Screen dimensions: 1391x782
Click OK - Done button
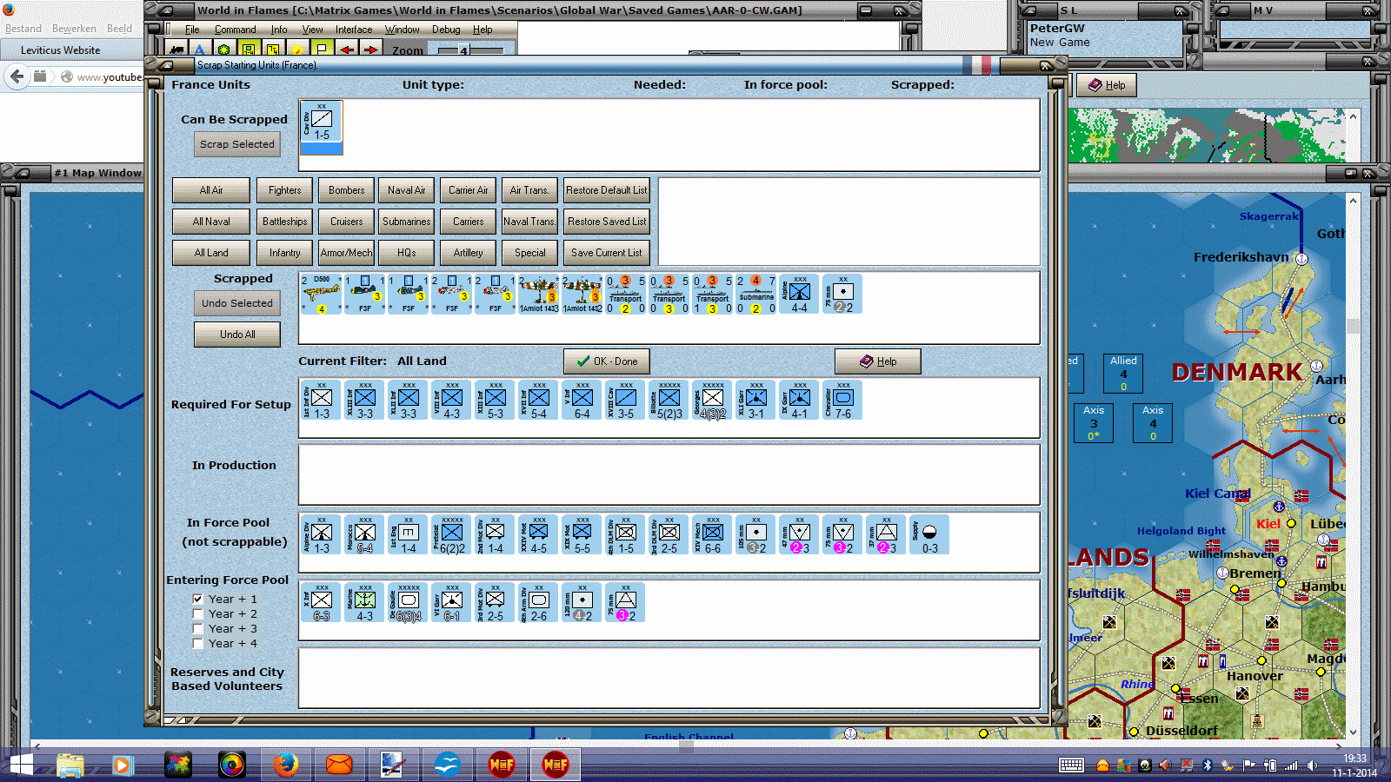pyautogui.click(x=607, y=361)
